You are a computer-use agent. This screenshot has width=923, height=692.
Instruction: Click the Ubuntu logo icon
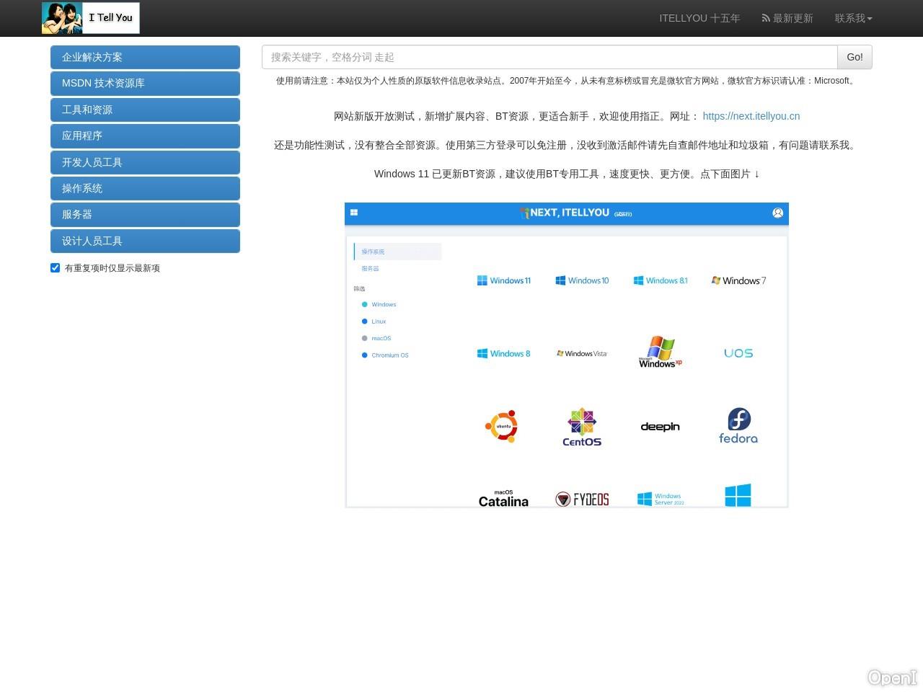(x=503, y=425)
